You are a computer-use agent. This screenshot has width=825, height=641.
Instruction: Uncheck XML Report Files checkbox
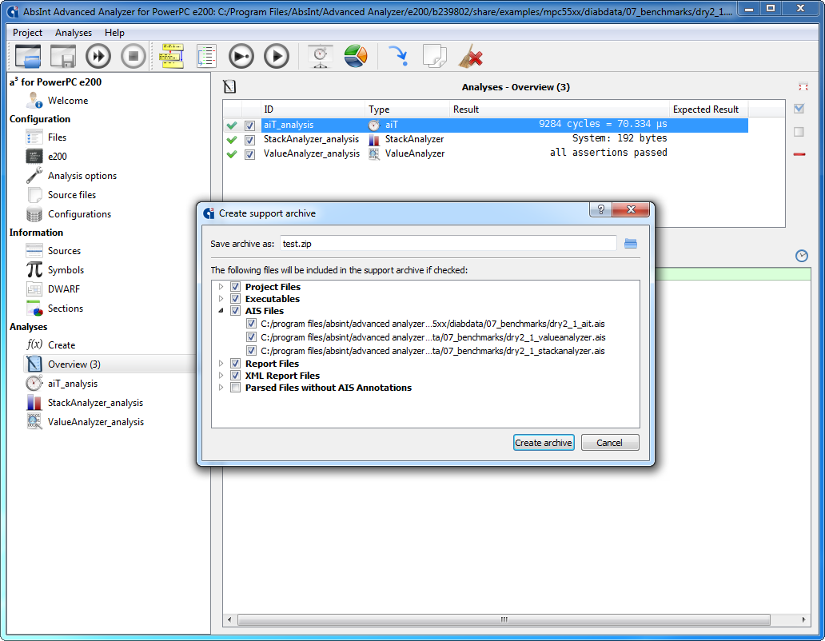235,376
